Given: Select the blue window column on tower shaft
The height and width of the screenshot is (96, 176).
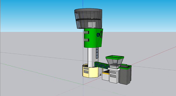Looking at the screenshot, I should [x=97, y=53].
